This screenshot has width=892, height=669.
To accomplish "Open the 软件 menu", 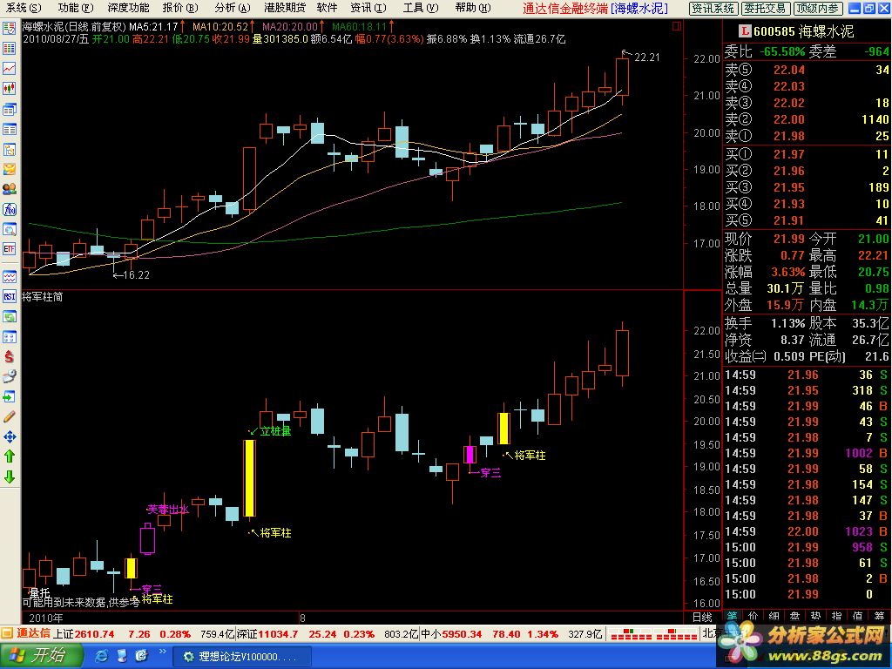I will click(328, 8).
